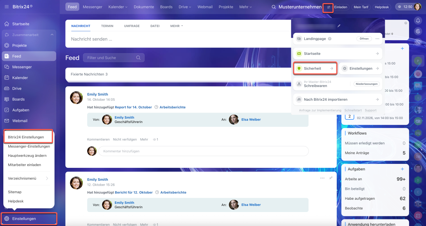426x226 pixels.
Task: Open Kalender in the left sidebar
Action: click(29, 78)
